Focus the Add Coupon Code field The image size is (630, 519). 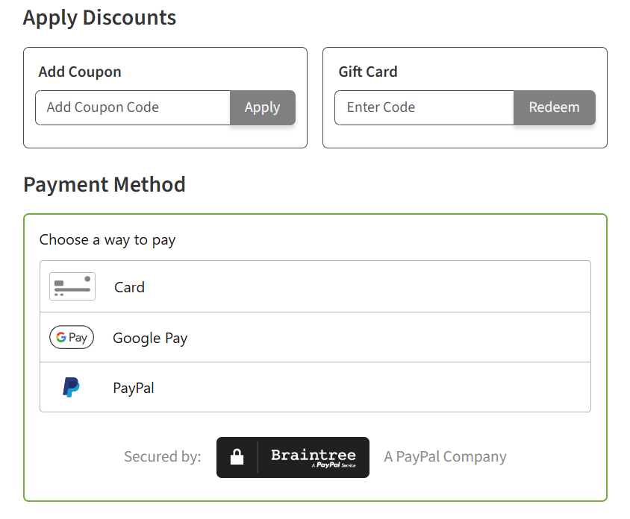pyautogui.click(x=133, y=107)
